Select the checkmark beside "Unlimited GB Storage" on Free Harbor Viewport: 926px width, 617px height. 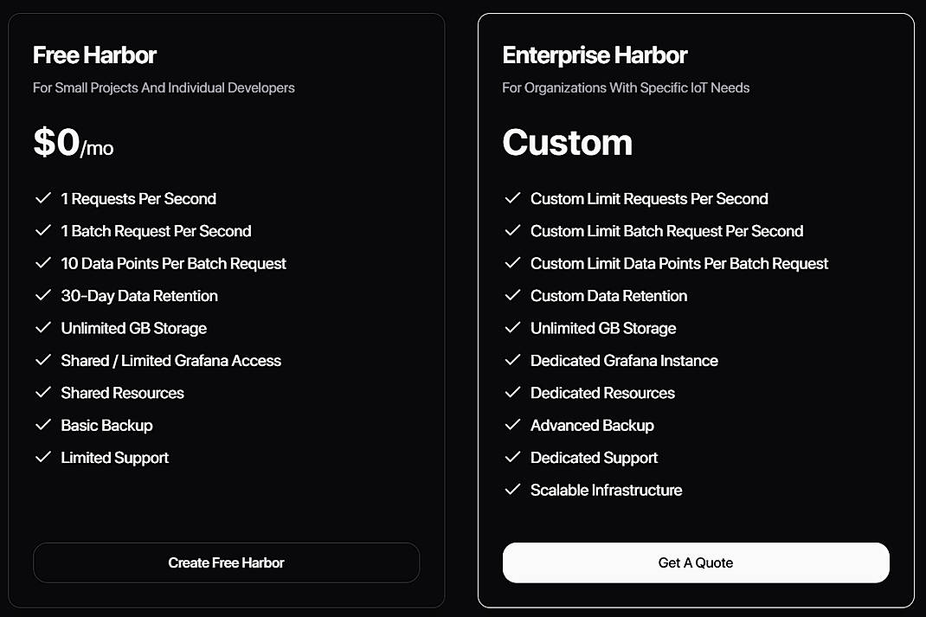pyautogui.click(x=43, y=328)
